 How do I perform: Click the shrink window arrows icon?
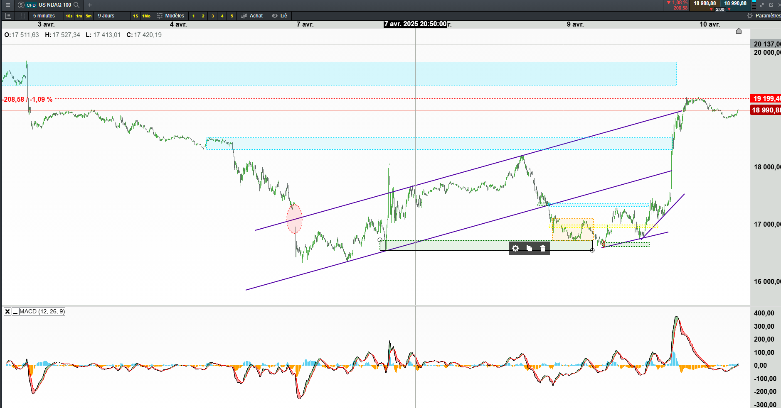762,5
